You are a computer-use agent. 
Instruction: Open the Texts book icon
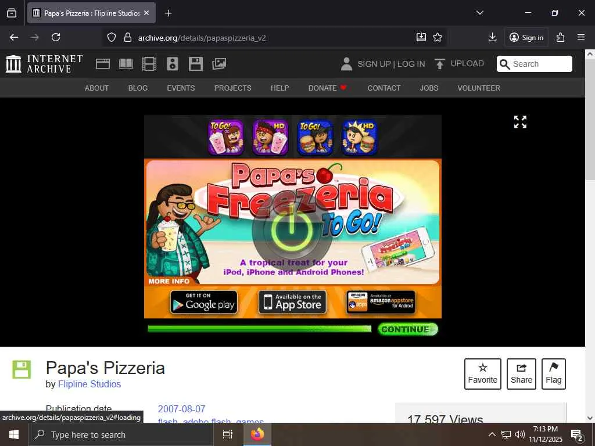pyautogui.click(x=126, y=64)
